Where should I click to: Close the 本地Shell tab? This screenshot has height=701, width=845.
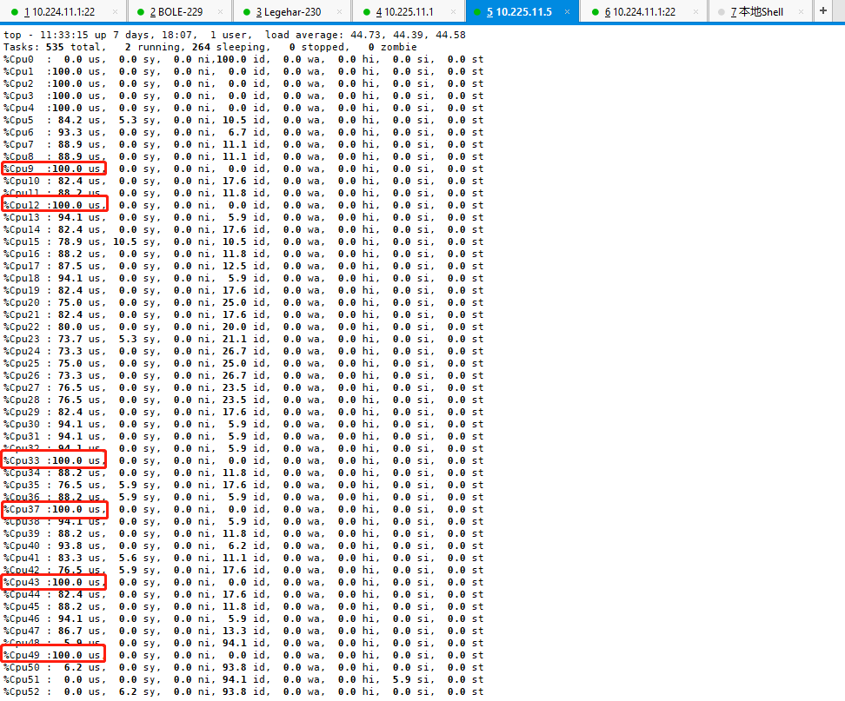click(797, 12)
